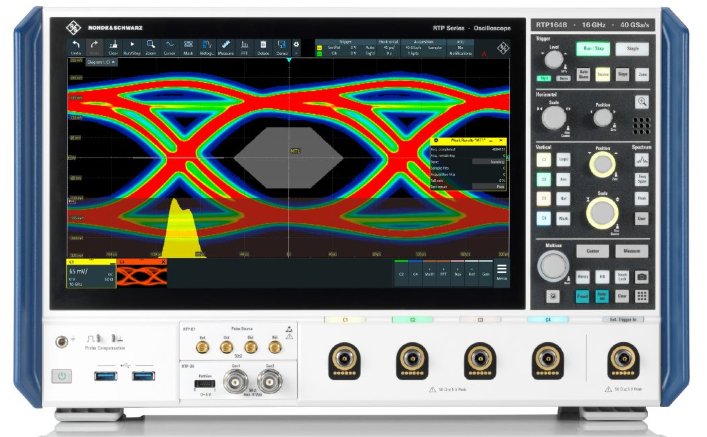Click the FFT toolbar icon

[245, 47]
